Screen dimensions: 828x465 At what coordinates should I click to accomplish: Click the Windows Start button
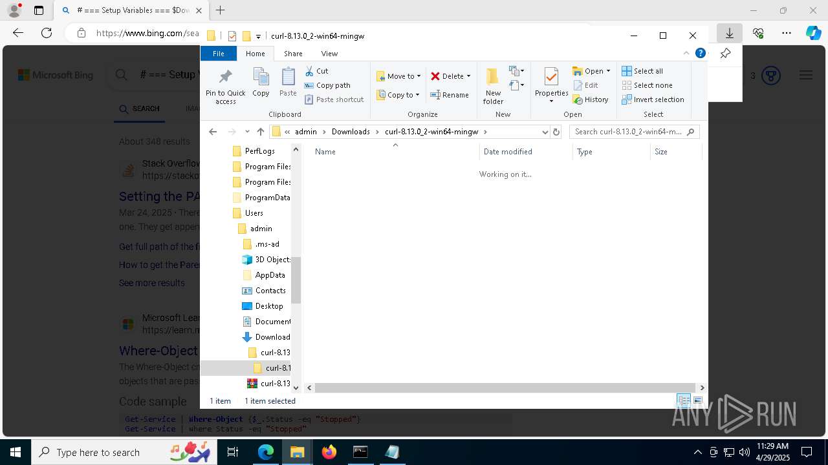[x=16, y=452]
